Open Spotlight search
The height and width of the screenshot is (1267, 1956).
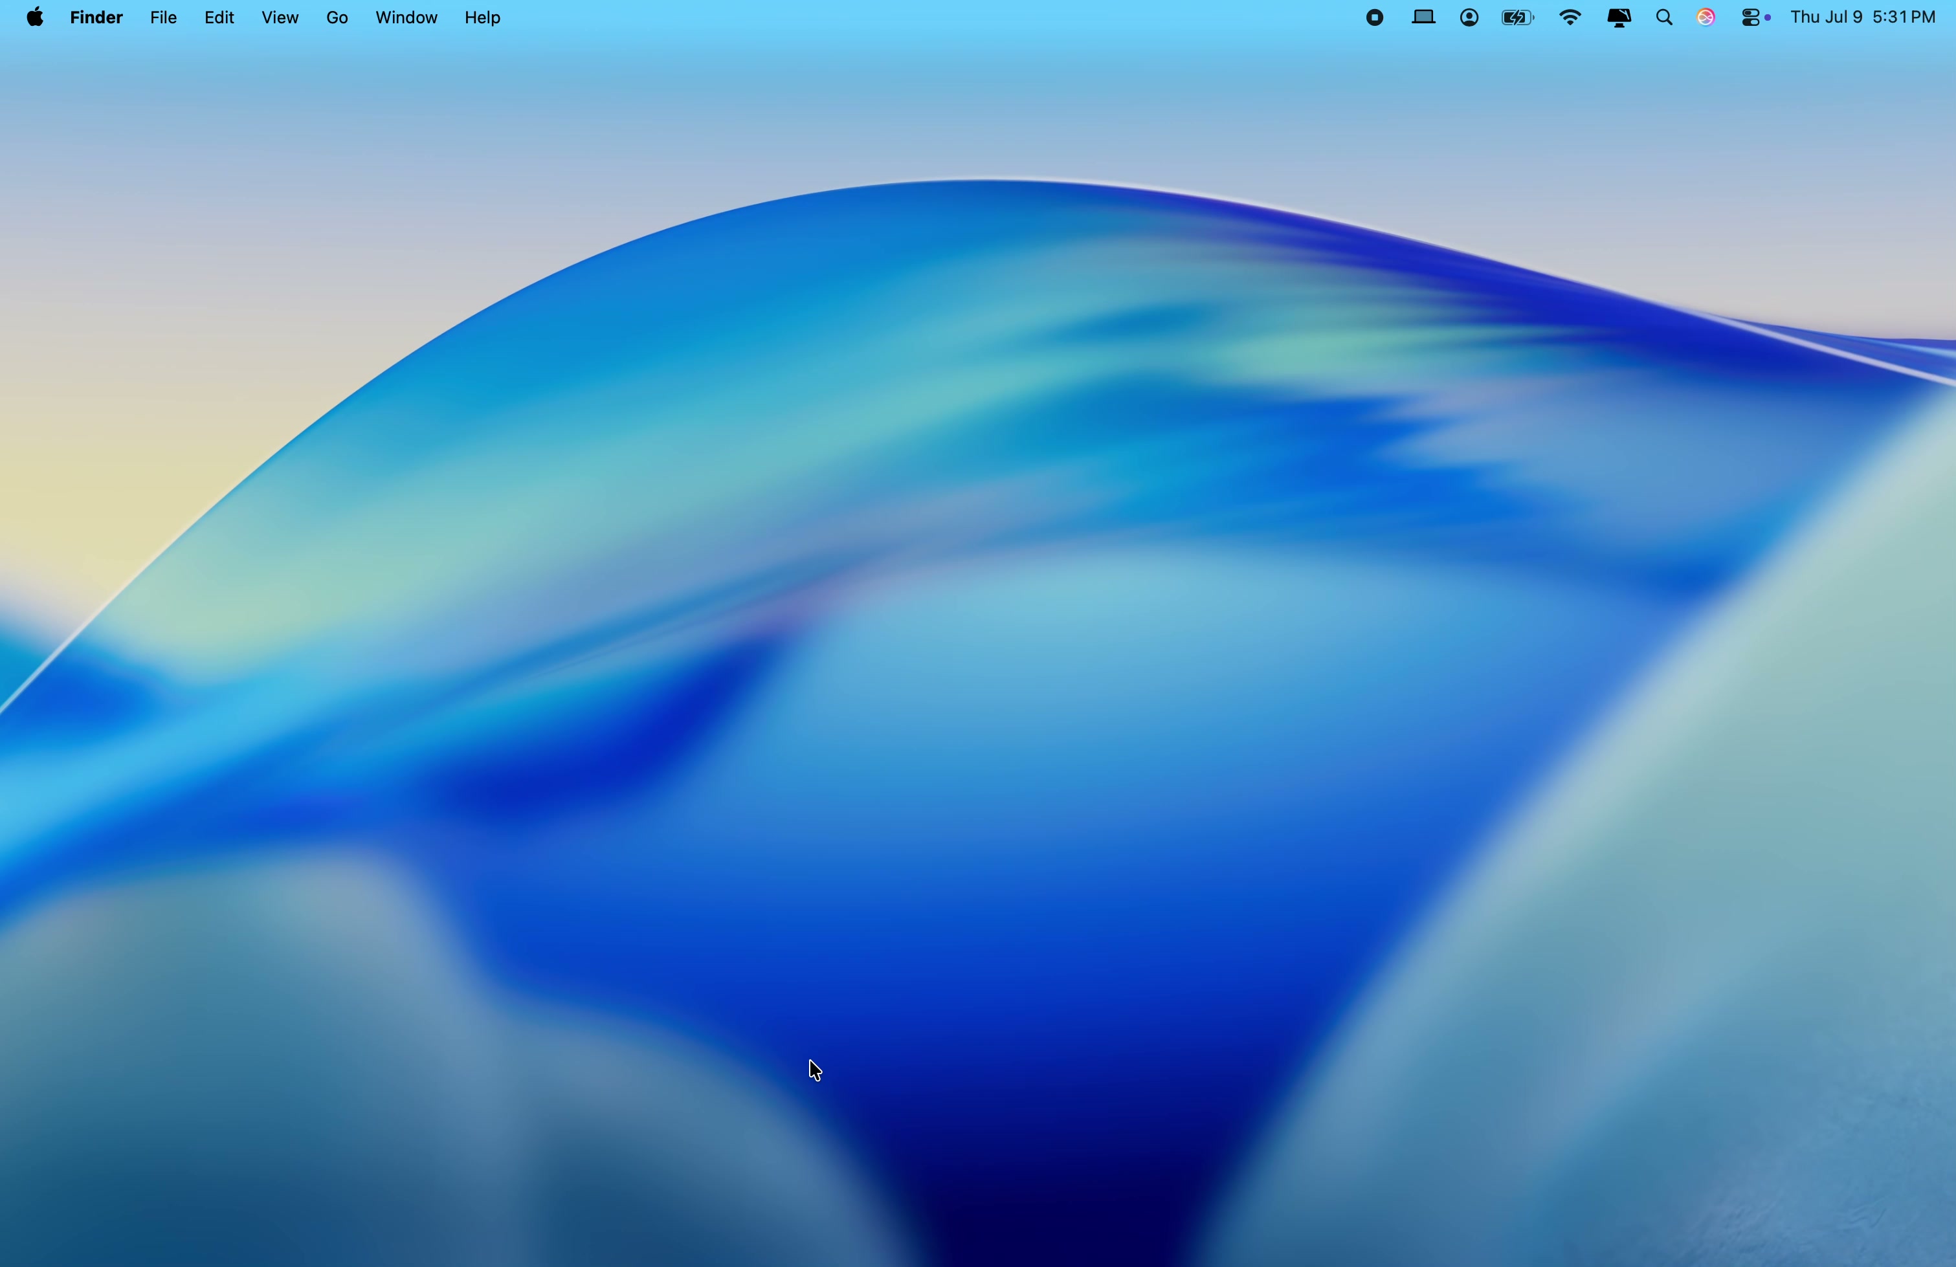[x=1664, y=17]
